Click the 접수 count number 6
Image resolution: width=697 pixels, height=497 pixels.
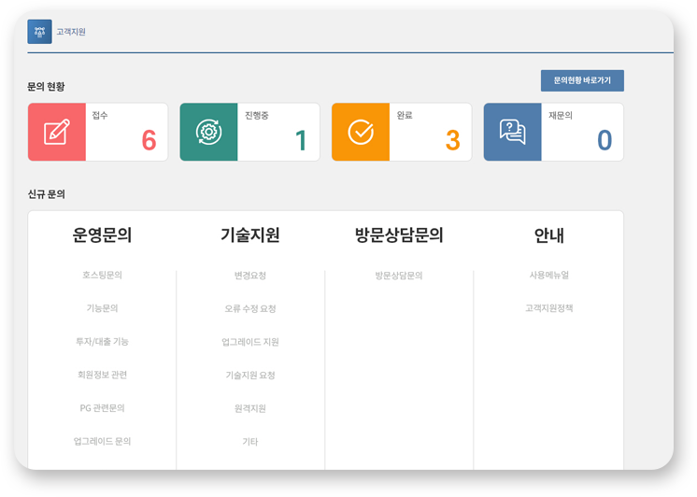149,140
